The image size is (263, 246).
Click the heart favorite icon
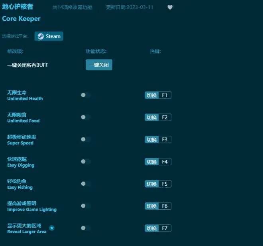(x=170, y=7)
